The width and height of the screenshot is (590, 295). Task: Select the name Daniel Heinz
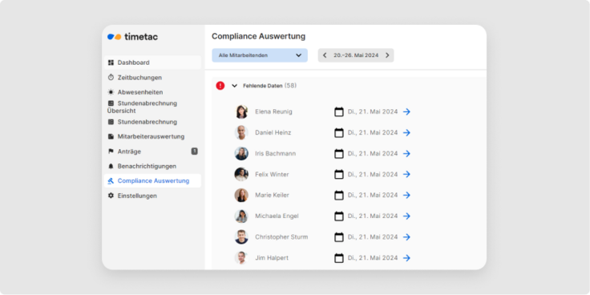tap(273, 133)
